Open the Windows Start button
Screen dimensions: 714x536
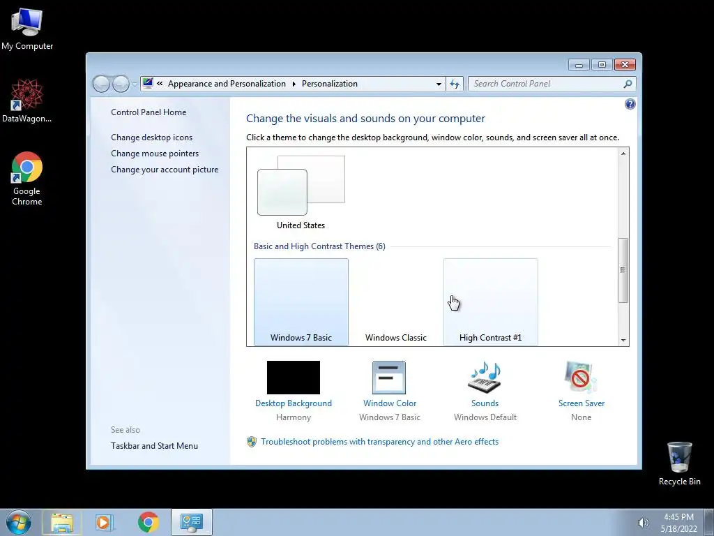click(x=19, y=522)
